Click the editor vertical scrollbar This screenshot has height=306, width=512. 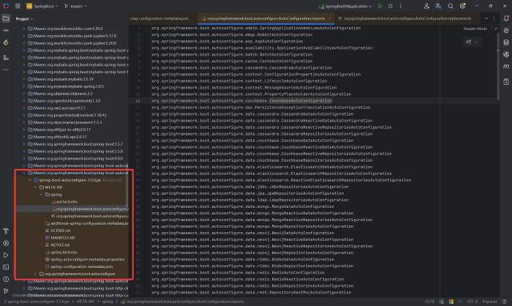pos(498,65)
